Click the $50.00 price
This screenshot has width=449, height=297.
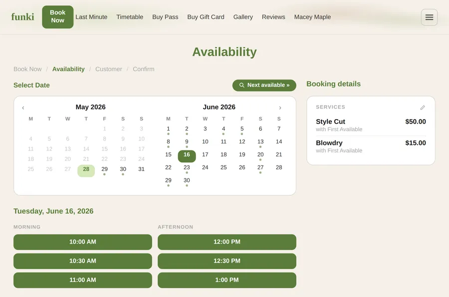click(416, 122)
